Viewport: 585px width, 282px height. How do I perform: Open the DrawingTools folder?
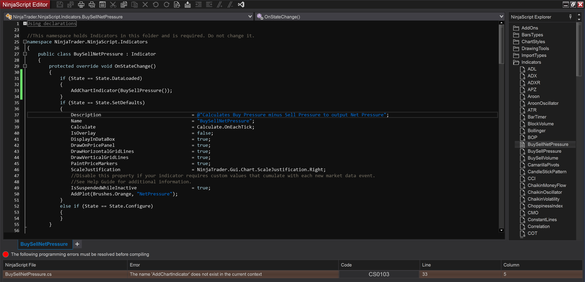535,48
